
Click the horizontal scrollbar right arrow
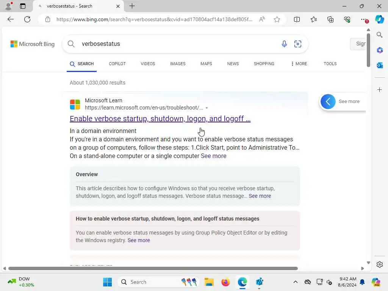(363, 268)
